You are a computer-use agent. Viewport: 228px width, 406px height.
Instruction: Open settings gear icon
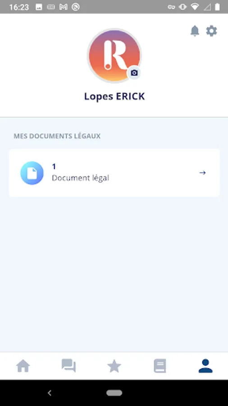(211, 31)
